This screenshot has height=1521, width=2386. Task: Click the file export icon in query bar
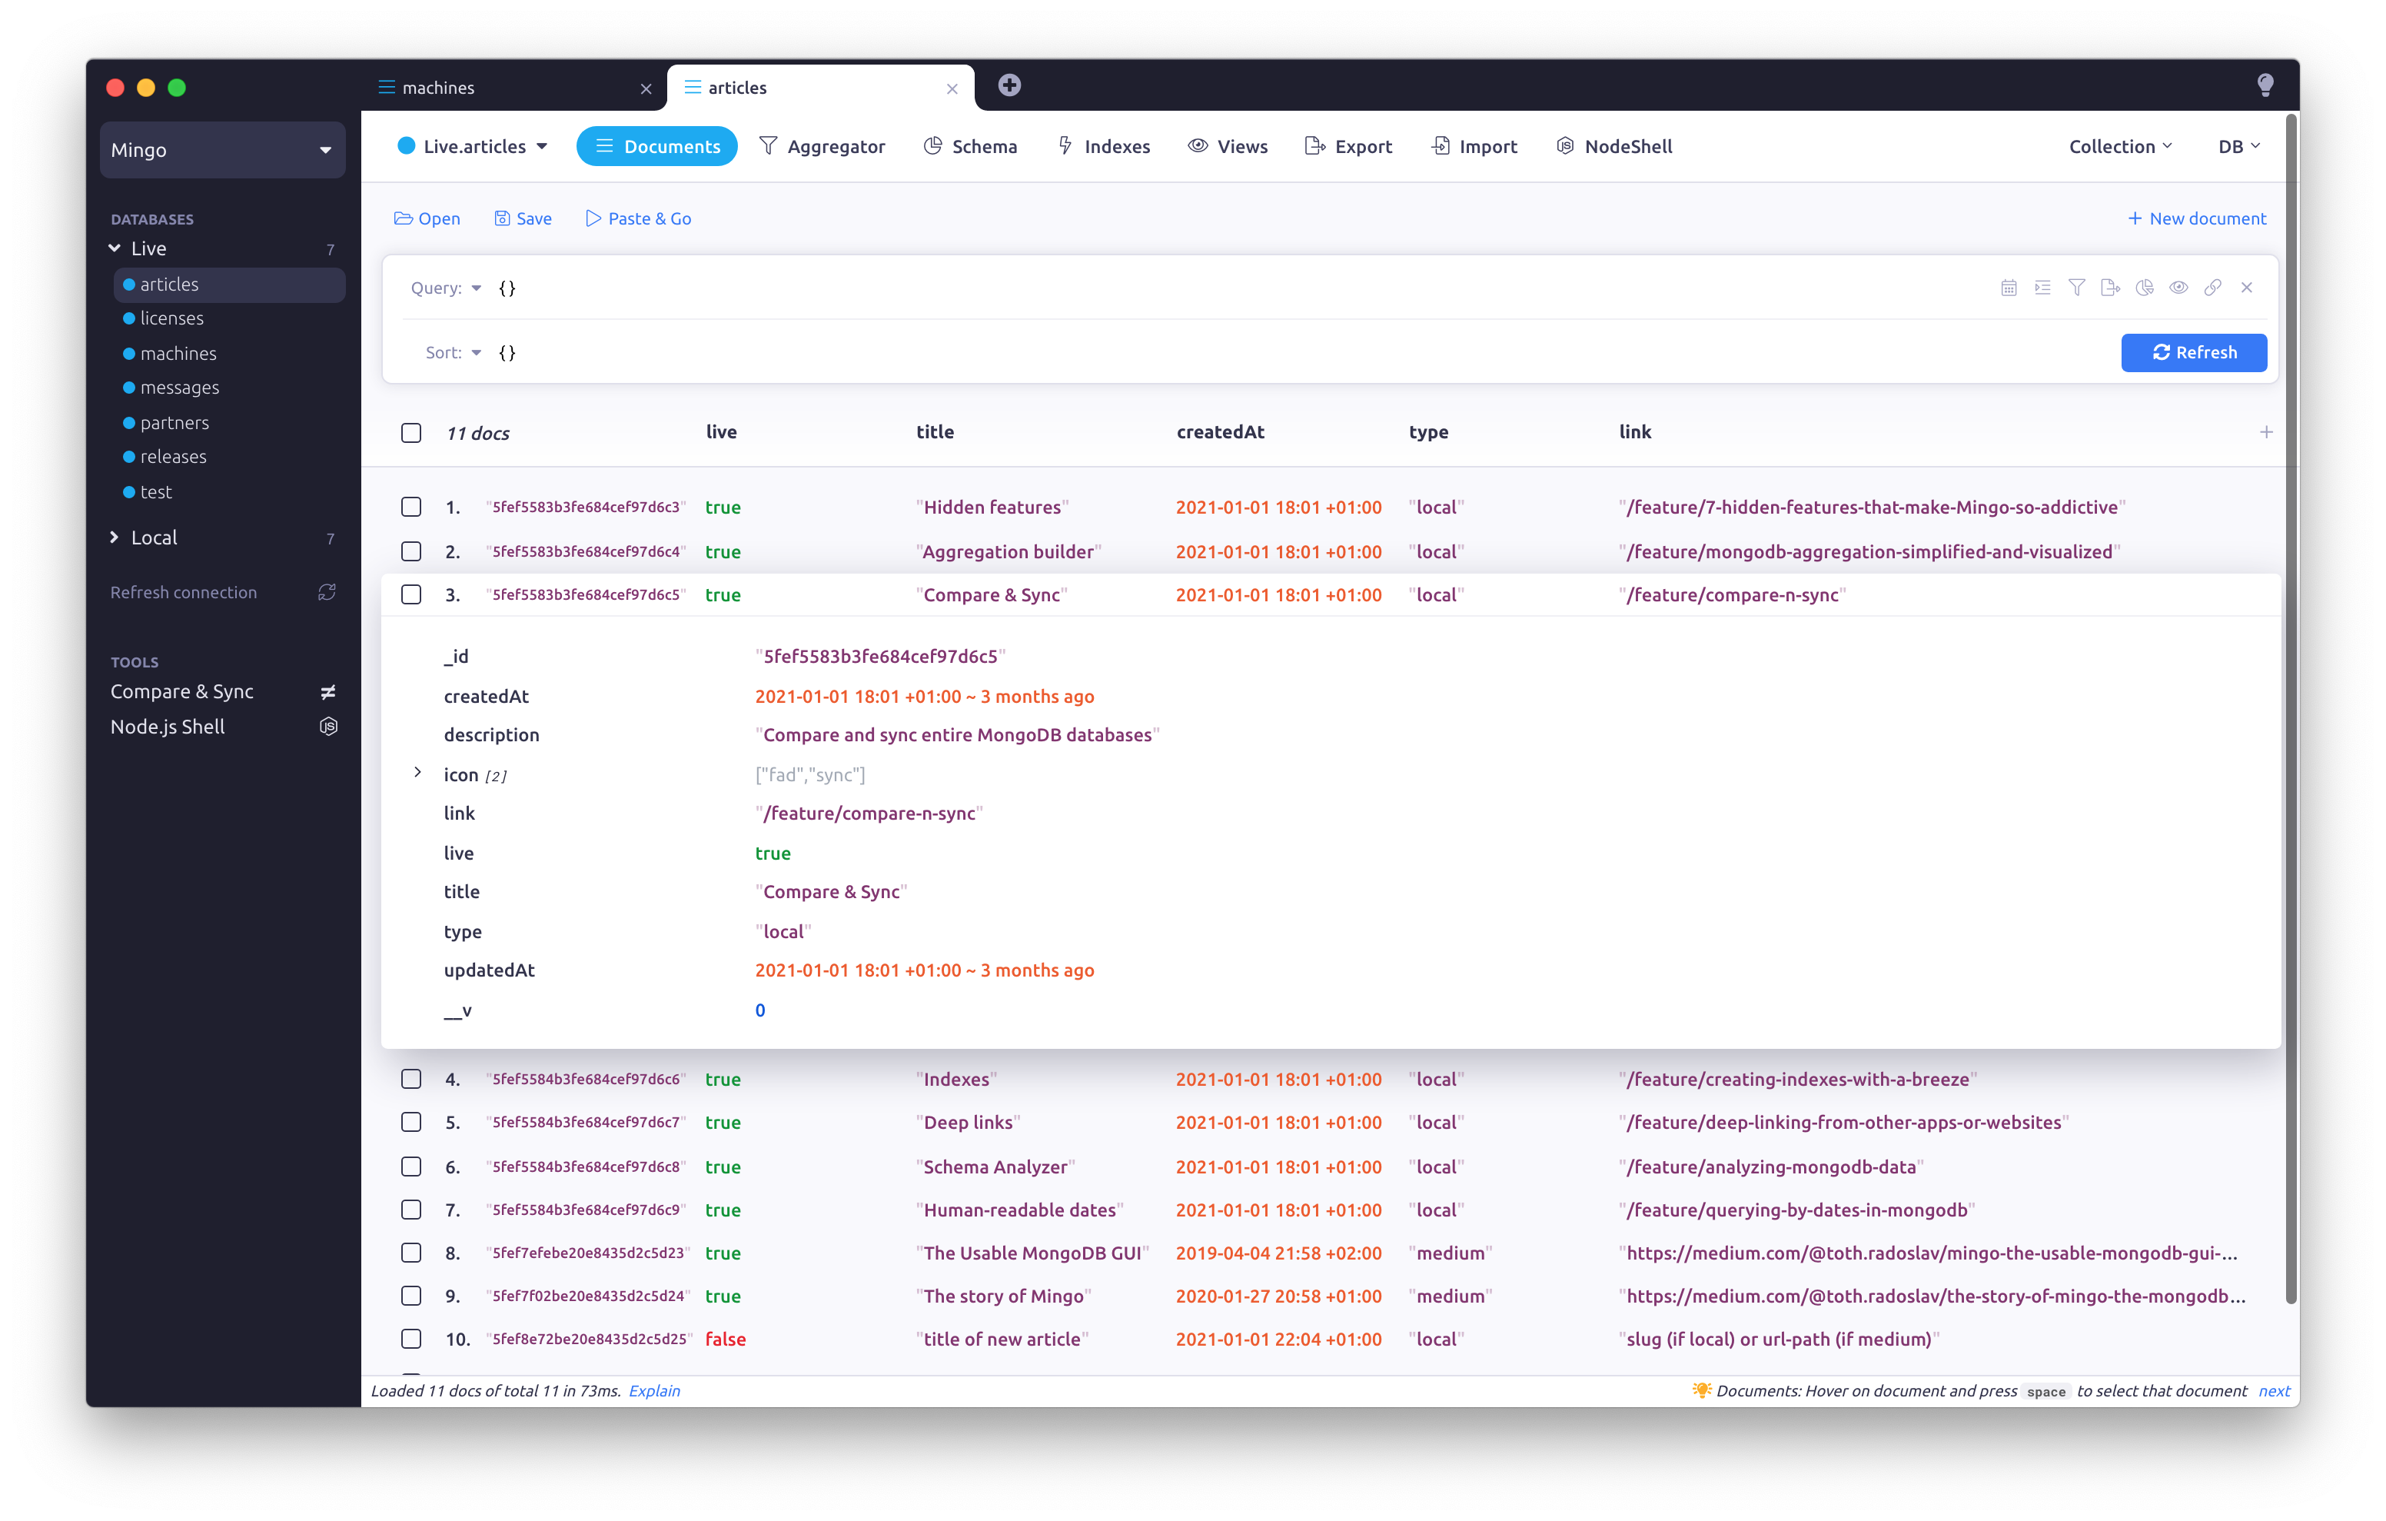2111,288
